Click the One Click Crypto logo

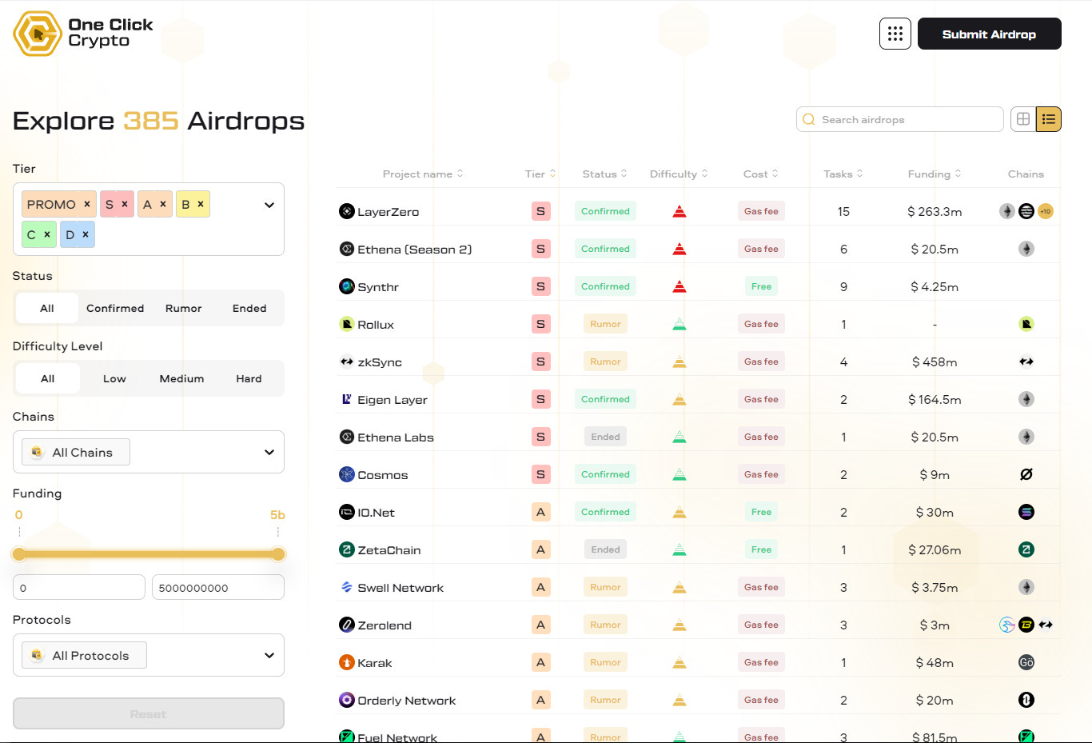[x=82, y=34]
